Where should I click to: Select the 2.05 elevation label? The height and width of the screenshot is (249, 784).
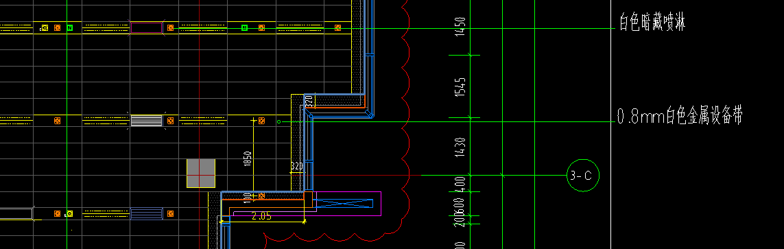tap(261, 216)
